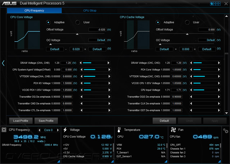
Task: Select previous core with left arrow
Action: (39, 130)
